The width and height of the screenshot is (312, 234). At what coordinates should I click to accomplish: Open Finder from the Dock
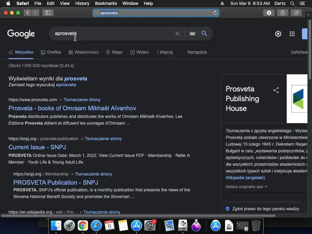56,225
